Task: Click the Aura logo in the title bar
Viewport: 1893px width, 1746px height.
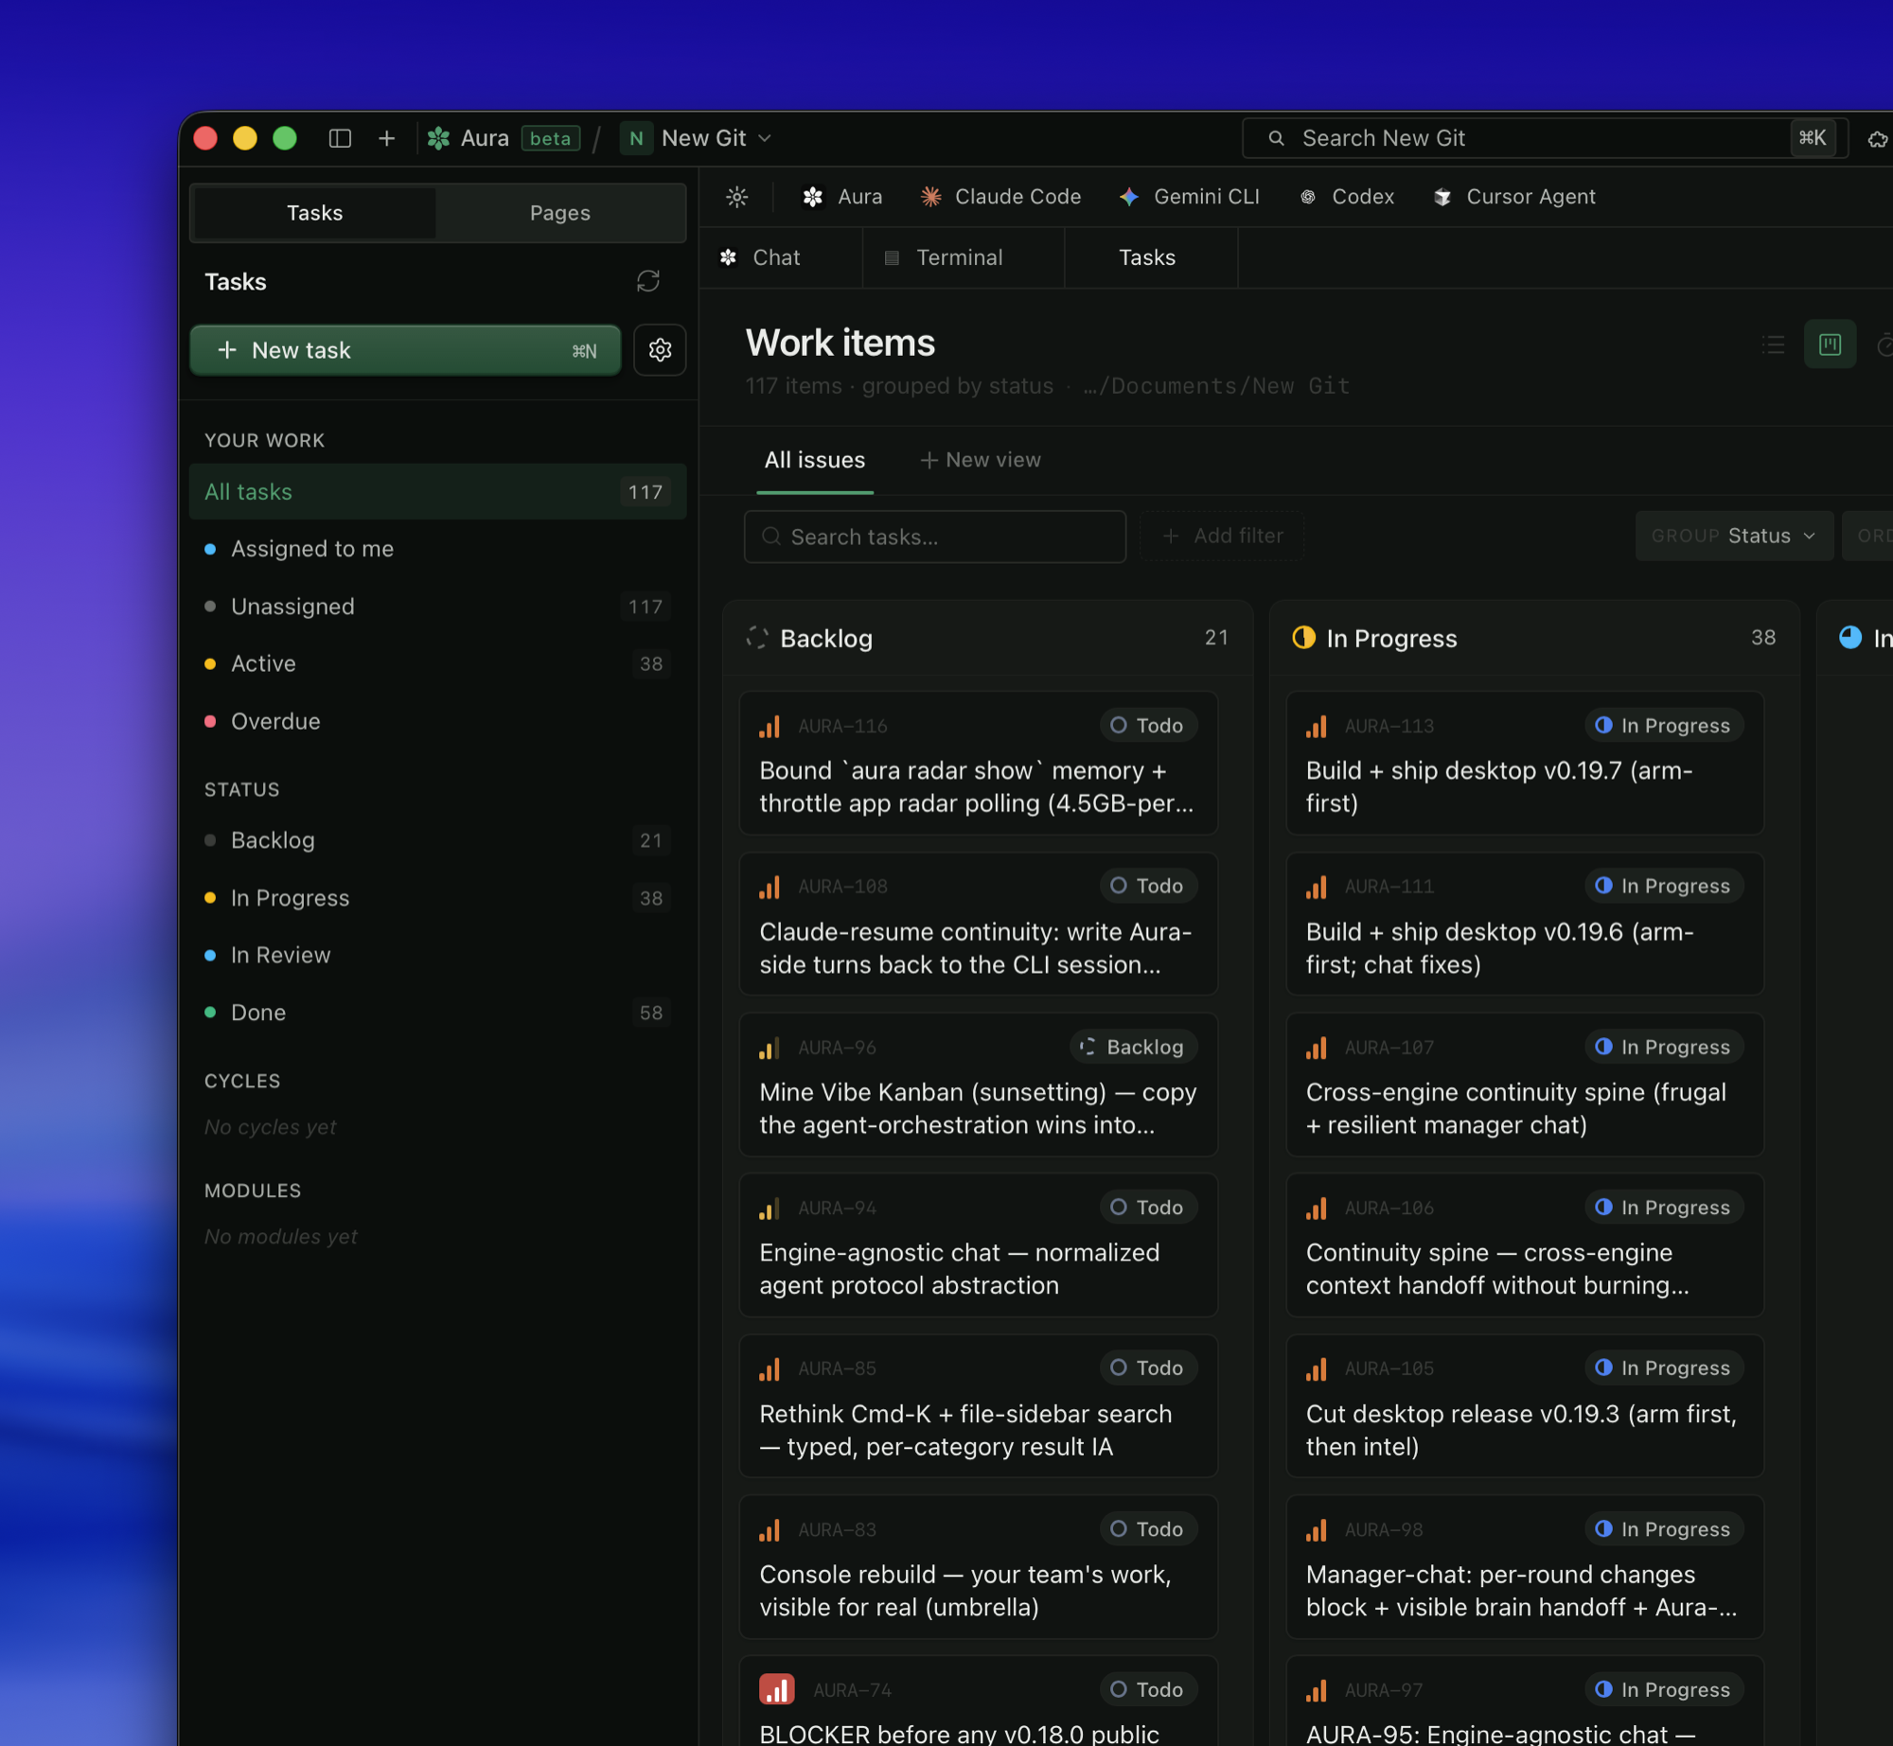Action: tap(438, 138)
